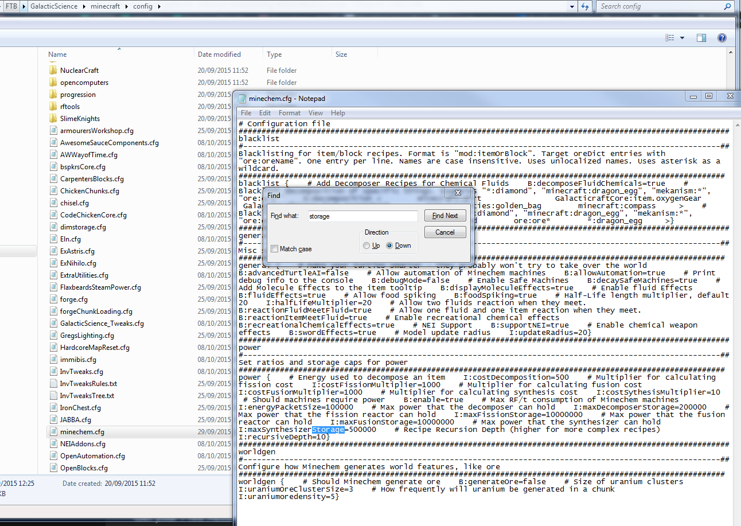Open the Notepad View menu

315,113
